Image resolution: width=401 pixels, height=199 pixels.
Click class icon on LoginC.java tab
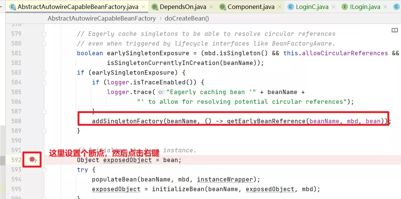[x=290, y=7]
